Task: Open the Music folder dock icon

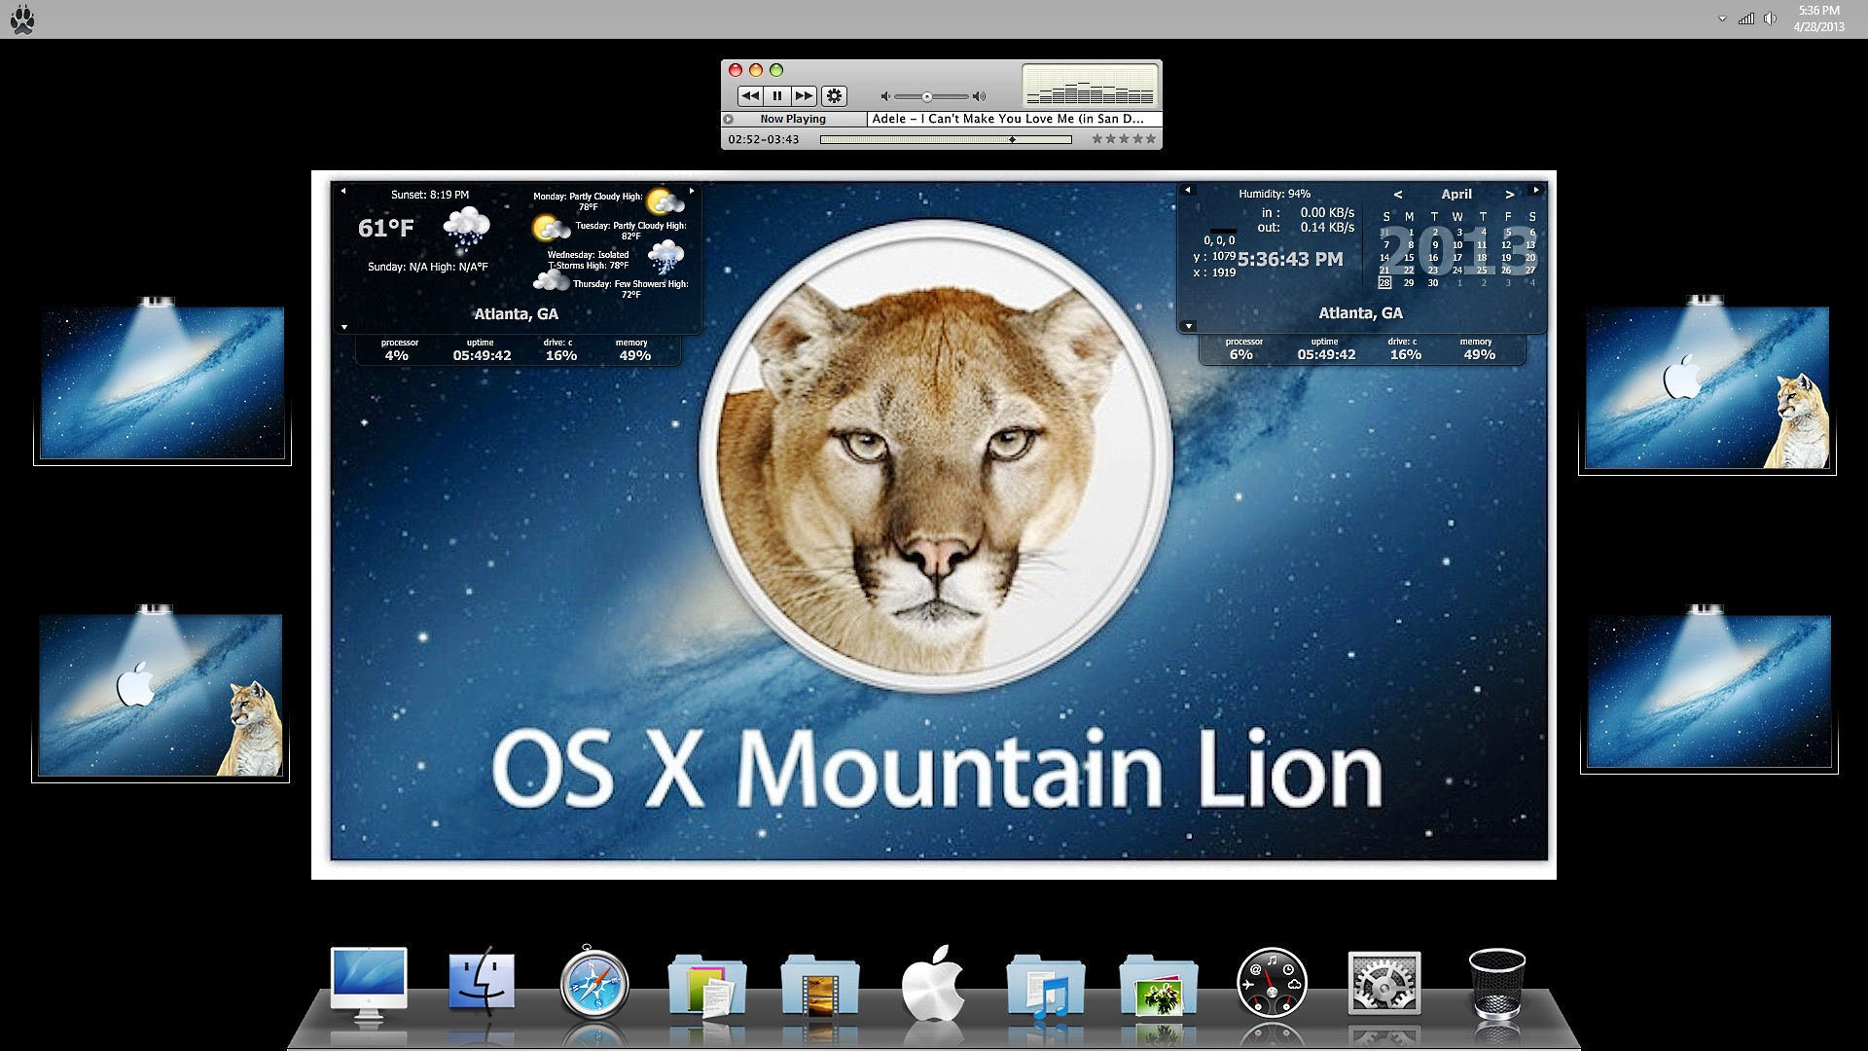Action: (1046, 985)
